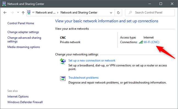Minimize the Network and Sharing Center window
The height and width of the screenshot is (109, 178).
[x=150, y=4]
